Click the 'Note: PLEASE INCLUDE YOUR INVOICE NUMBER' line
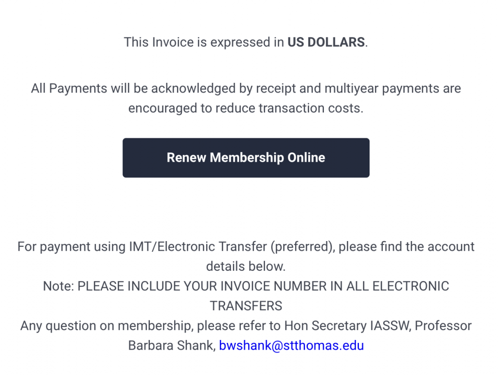This screenshot has height=375, width=498. [x=246, y=286]
